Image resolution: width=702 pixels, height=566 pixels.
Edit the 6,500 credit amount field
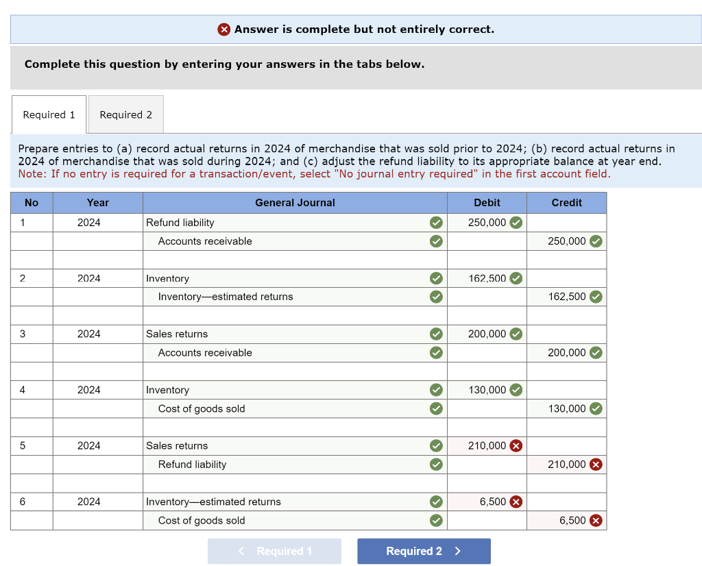(x=566, y=520)
